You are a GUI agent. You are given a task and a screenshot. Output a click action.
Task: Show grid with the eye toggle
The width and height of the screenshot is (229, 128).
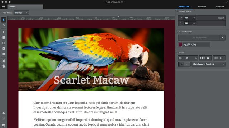pyautogui.click(x=181, y=64)
